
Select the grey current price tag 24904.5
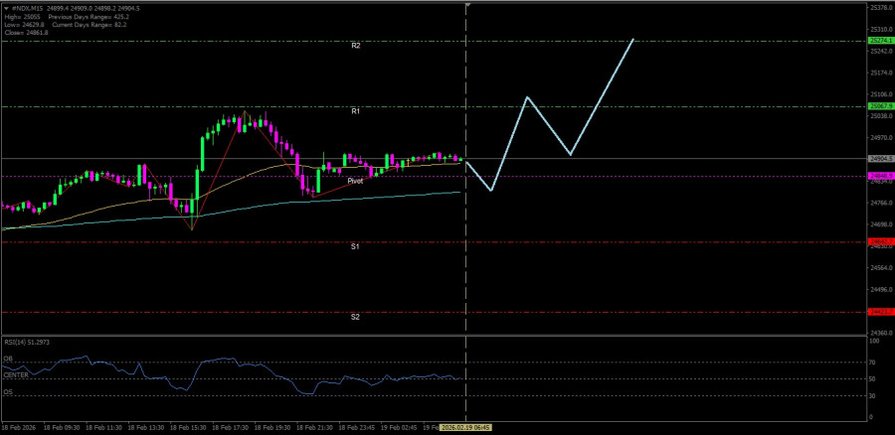coord(878,159)
